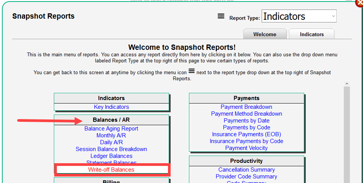The image size is (363, 183).
Task: Open the Payment Breakdown report
Action: point(246,107)
